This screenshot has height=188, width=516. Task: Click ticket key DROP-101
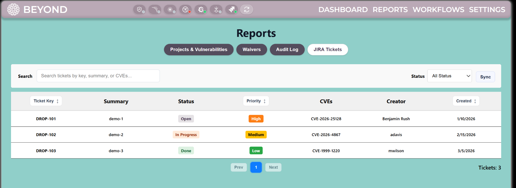46,119
